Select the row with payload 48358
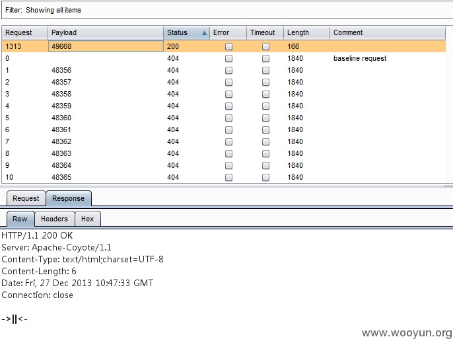 224,94
